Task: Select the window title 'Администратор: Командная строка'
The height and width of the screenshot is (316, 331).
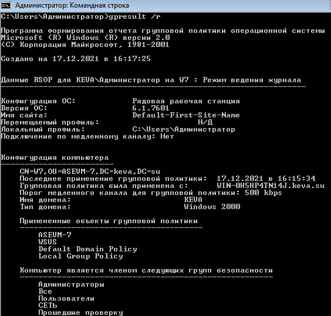Action: 72,5
